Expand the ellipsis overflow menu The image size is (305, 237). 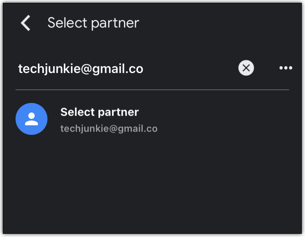click(x=285, y=68)
